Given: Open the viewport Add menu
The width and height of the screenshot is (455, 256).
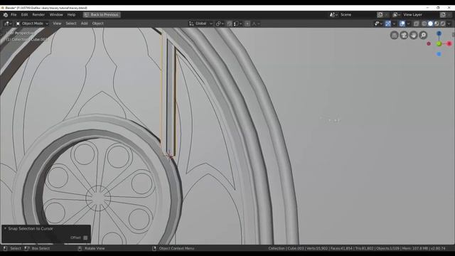Looking at the screenshot, I should tap(84, 23).
